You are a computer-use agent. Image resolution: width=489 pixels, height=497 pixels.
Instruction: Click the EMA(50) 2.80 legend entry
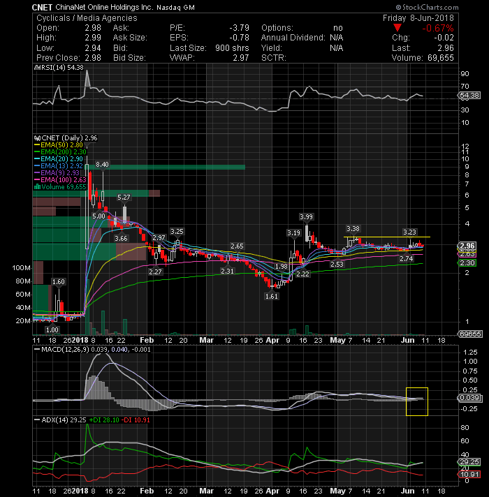[x=59, y=145]
